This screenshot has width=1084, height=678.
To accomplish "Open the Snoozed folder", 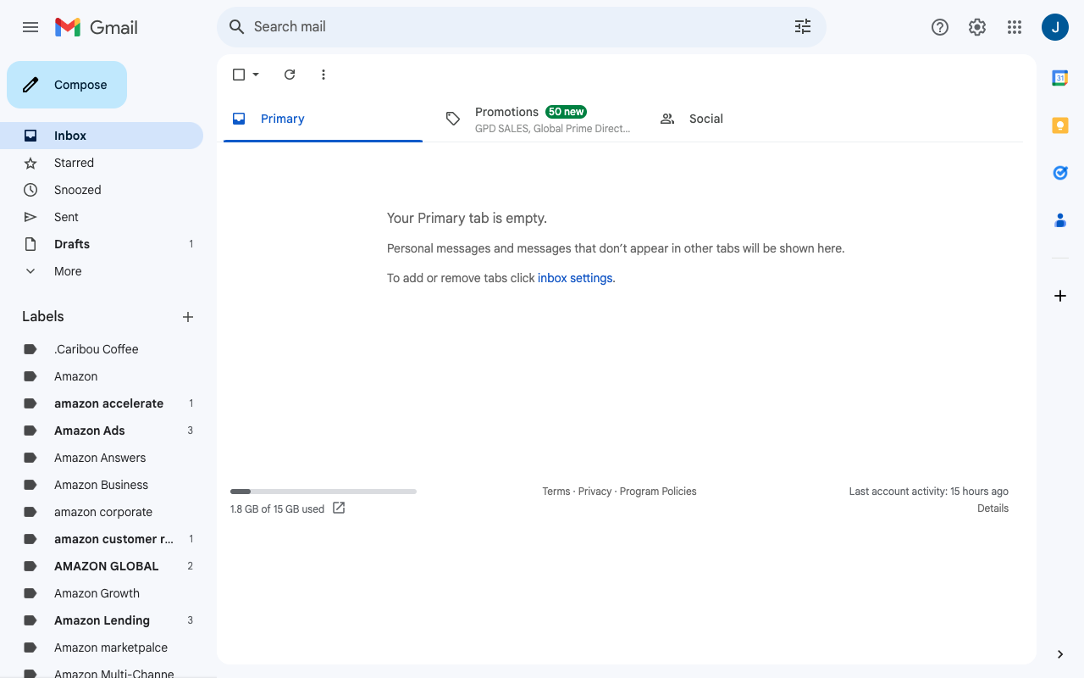I will click(x=102, y=190).
